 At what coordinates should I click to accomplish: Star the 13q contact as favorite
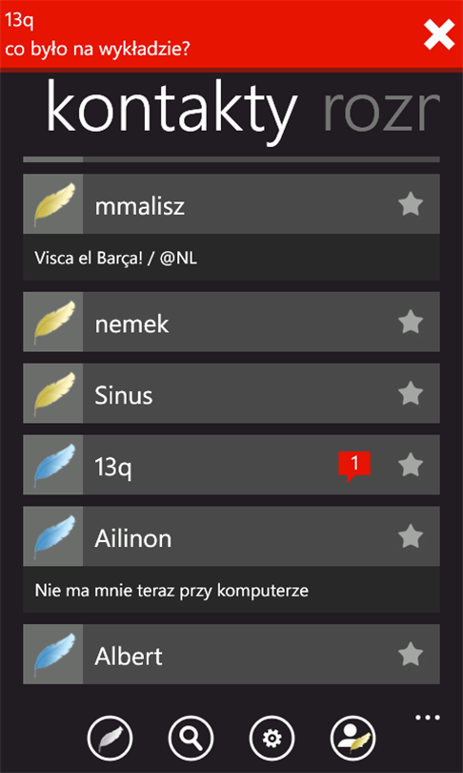[411, 465]
